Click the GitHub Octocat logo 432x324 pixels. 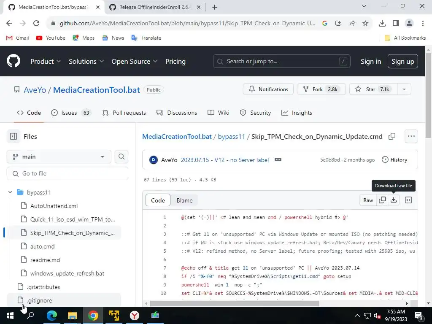click(13, 61)
